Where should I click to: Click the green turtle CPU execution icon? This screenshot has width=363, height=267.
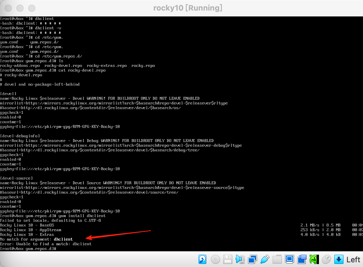tap(314, 259)
